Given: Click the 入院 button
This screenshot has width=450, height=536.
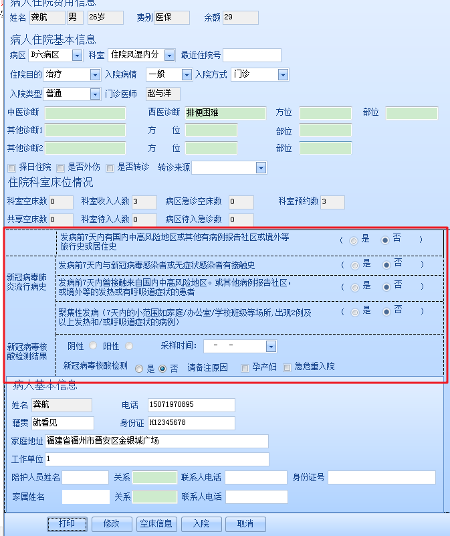Looking at the screenshot, I should [x=201, y=524].
